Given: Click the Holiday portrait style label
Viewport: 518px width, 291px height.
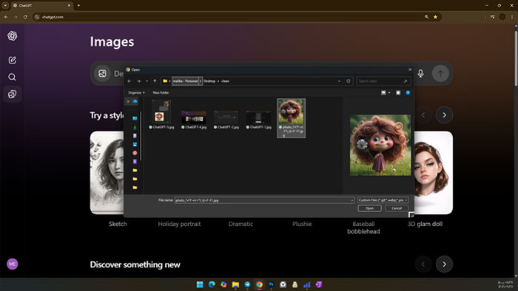Looking at the screenshot, I should [179, 224].
